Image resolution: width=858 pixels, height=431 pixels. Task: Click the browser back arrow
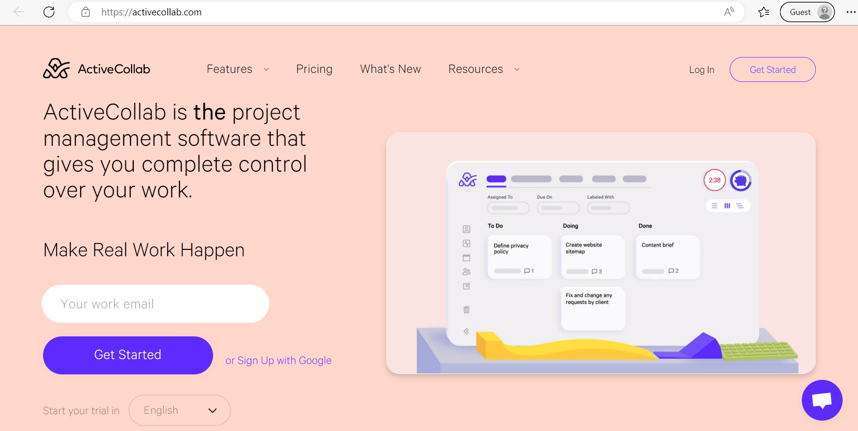(19, 12)
